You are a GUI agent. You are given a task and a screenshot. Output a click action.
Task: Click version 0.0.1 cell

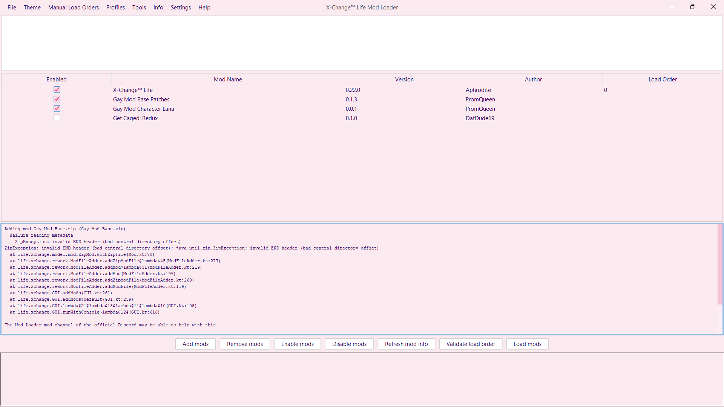tap(351, 109)
